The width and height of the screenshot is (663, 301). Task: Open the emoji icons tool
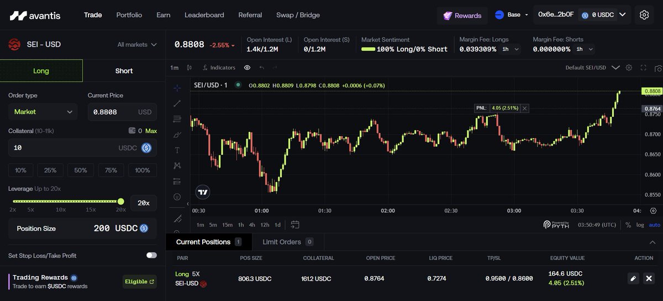click(x=177, y=196)
